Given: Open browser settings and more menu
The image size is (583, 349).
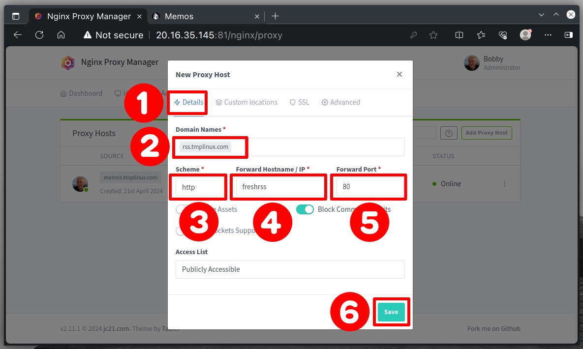Looking at the screenshot, I should [548, 35].
